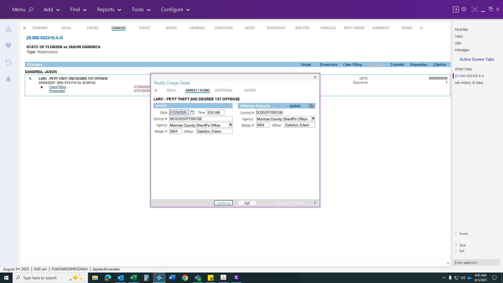Viewport: 503px width, 283px height.
Task: Toggle the full screen icon in header
Action: tap(475, 9)
